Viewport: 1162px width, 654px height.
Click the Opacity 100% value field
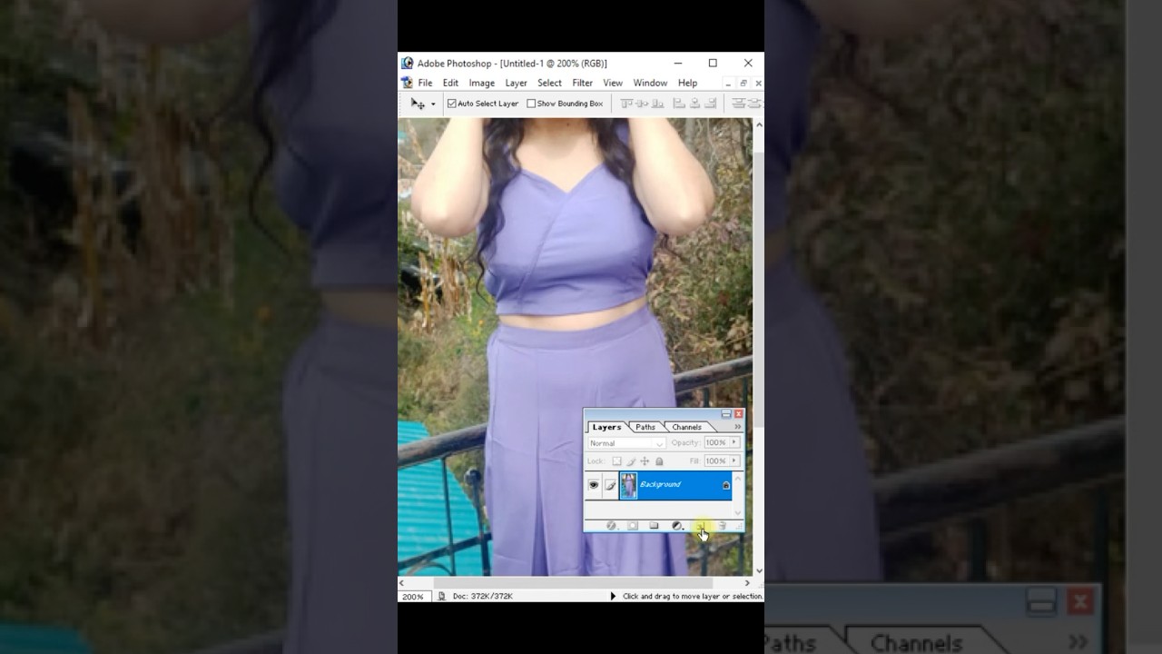point(716,443)
